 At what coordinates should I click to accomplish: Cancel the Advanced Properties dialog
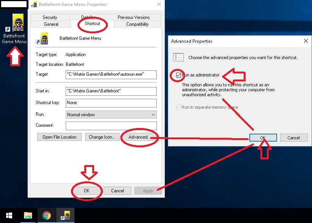pos(294,137)
